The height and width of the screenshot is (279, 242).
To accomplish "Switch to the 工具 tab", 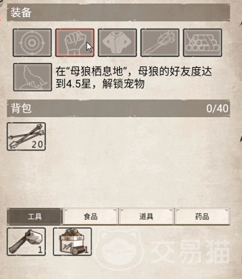I will [35, 216].
